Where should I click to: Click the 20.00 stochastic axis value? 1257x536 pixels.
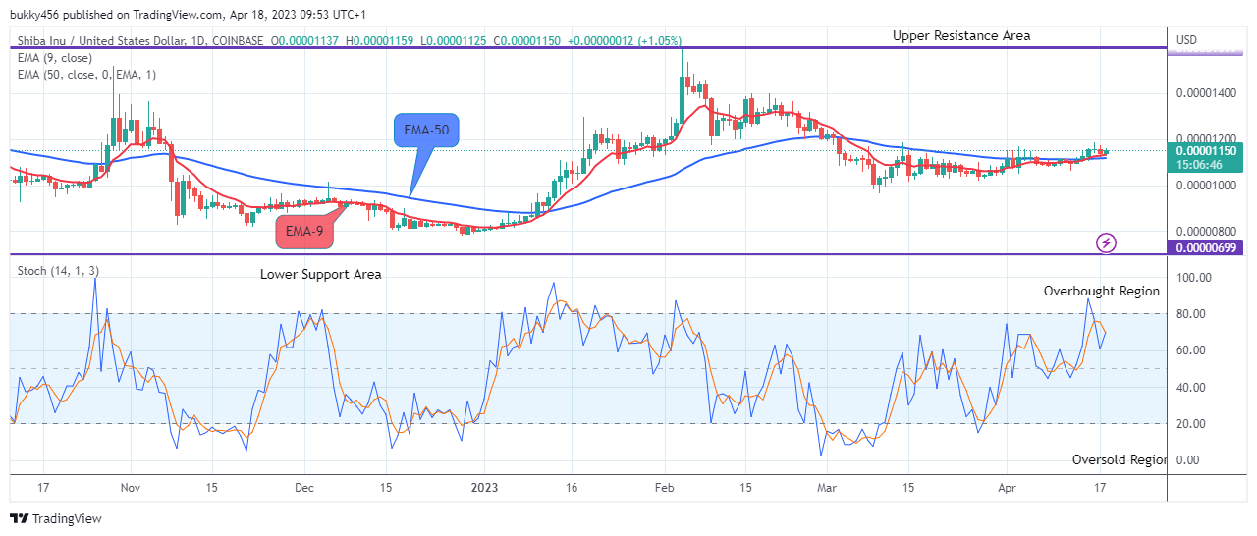[x=1190, y=423]
